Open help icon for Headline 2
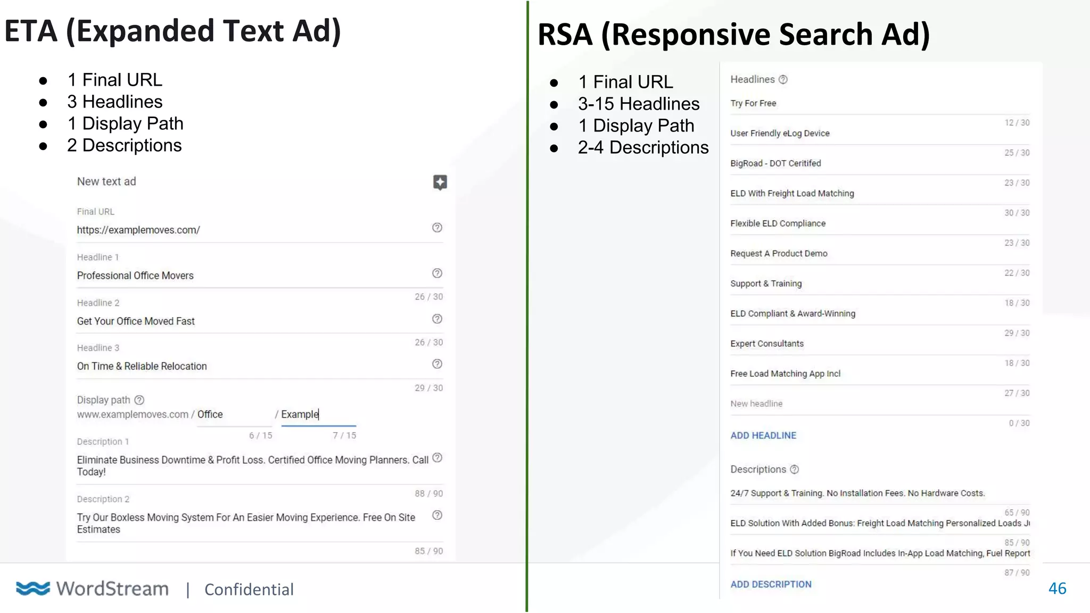The image size is (1090, 613). (437, 319)
